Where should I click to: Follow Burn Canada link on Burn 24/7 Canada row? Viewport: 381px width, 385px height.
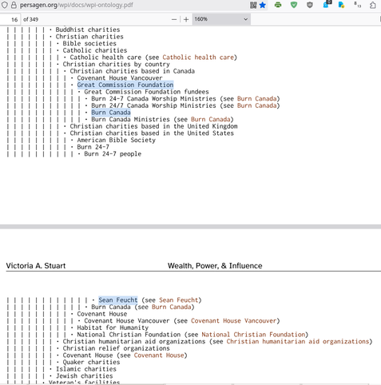pos(256,105)
